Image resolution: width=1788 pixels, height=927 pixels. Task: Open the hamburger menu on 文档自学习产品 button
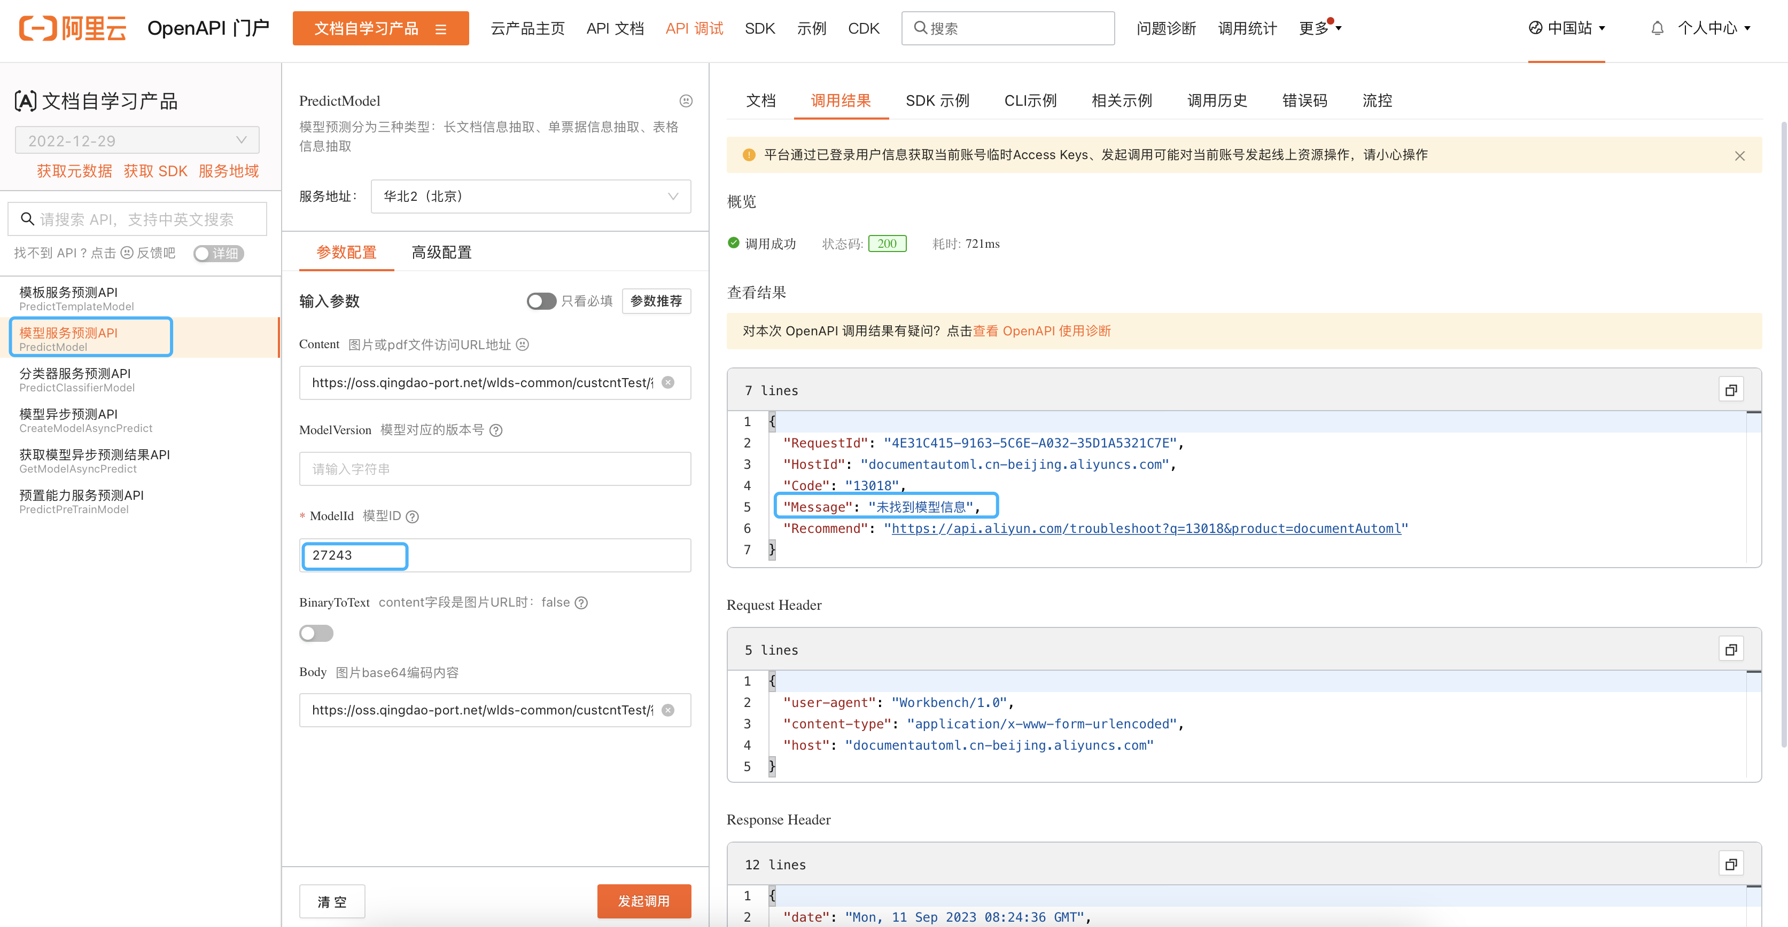pos(441,29)
